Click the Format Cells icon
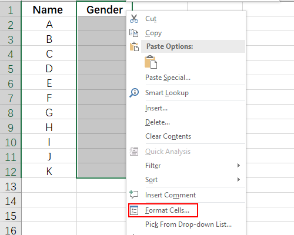The height and width of the screenshot is (235, 294). (x=134, y=210)
